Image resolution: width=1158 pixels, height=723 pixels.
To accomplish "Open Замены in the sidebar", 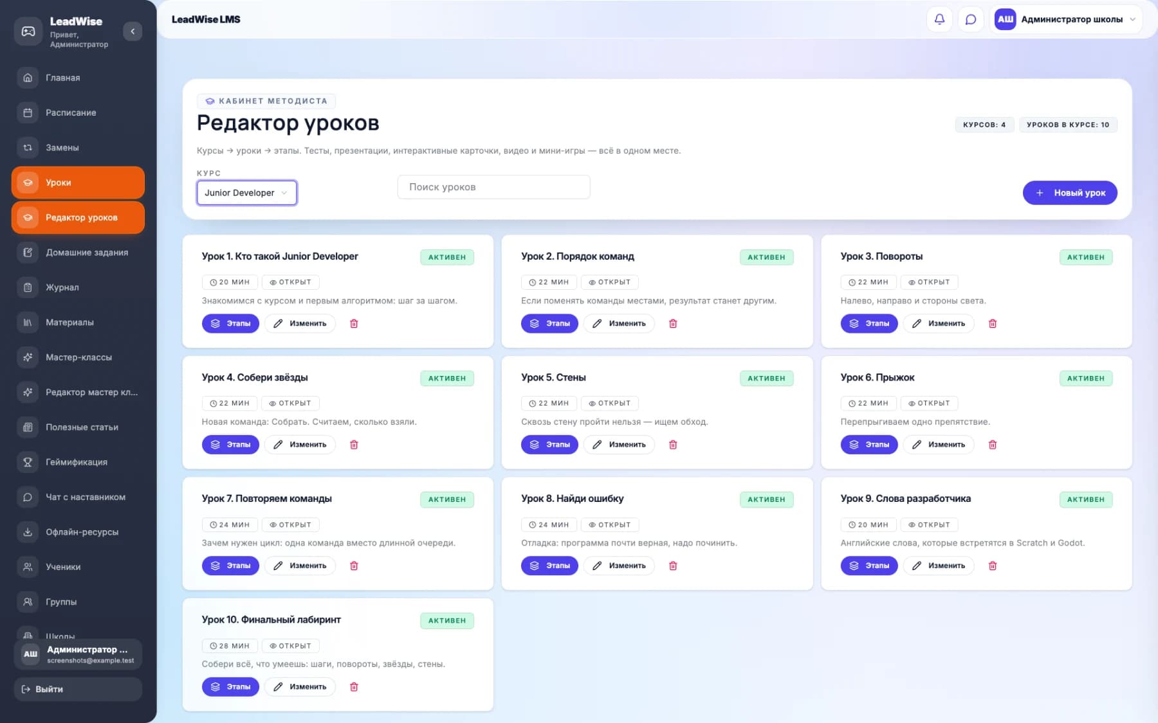I will (x=78, y=147).
